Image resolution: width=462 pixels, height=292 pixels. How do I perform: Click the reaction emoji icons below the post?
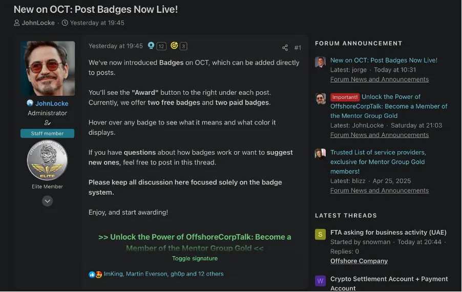pyautogui.click(x=95, y=274)
